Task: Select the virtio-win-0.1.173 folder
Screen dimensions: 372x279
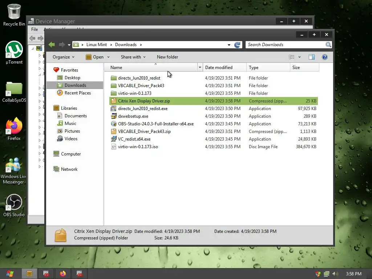Action: (134, 93)
